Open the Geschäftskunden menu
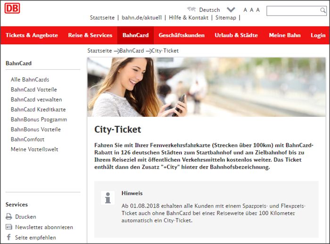330x244 pixels. pyautogui.click(x=181, y=35)
